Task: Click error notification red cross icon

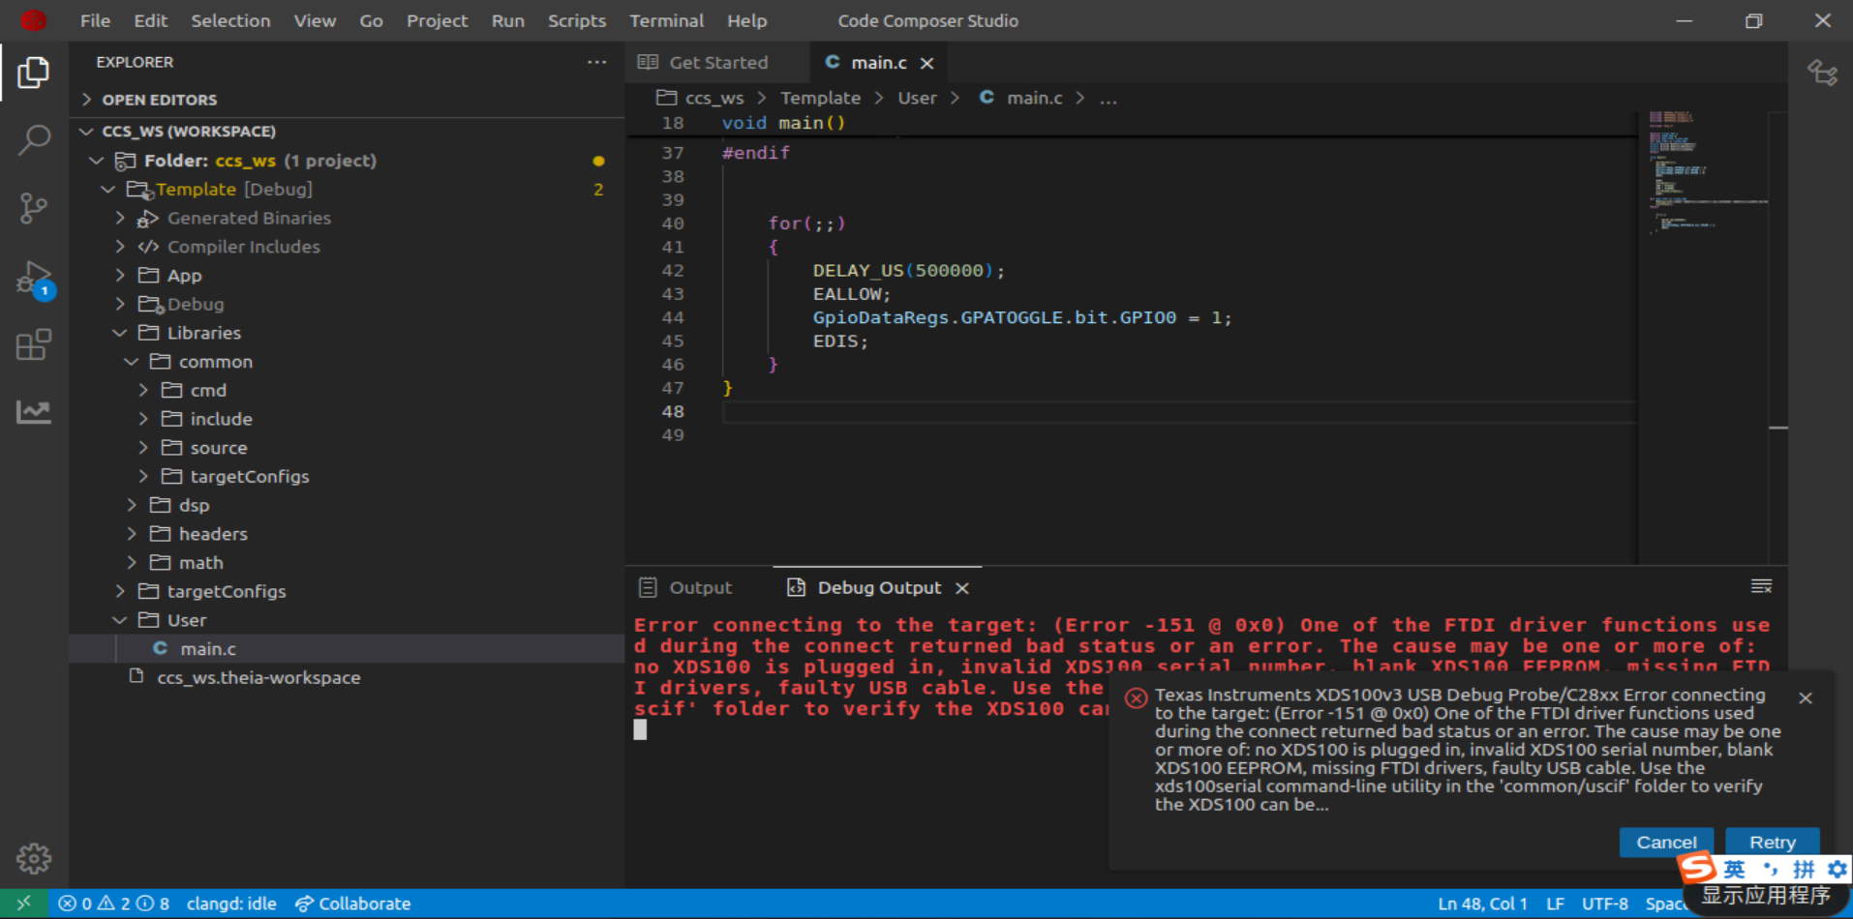Action: 1137,697
